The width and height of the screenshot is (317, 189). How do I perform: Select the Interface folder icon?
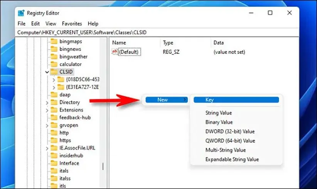coord(54,163)
